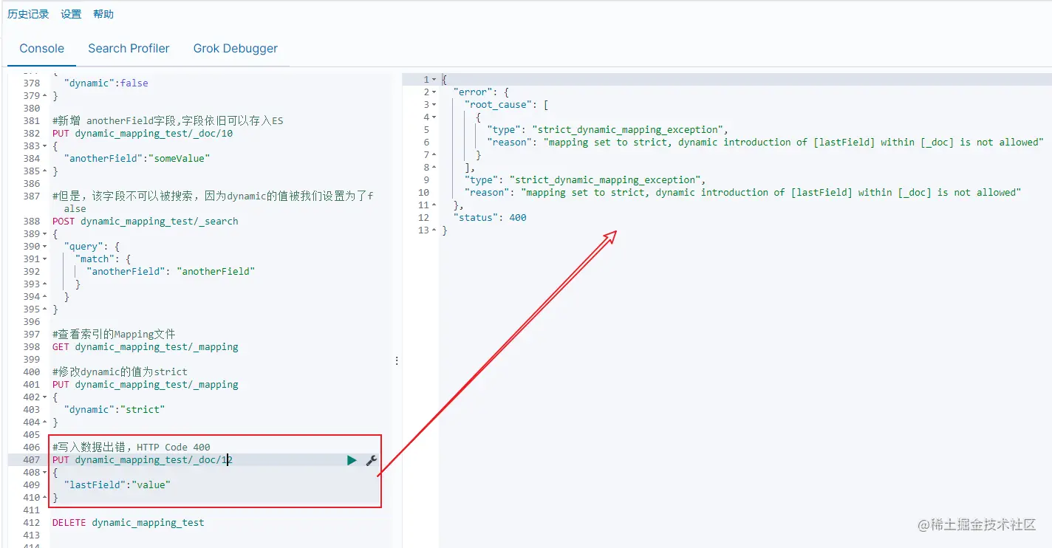
Task: Open 帮助 menu
Action: tap(103, 14)
